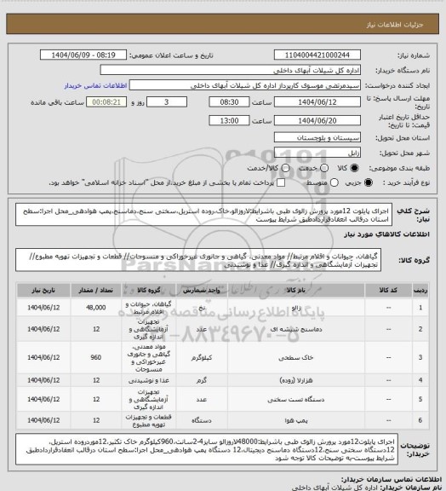Select the خدمت radio button
Image resolution: width=446 pixels, height=491 pixels.
click(x=324, y=168)
